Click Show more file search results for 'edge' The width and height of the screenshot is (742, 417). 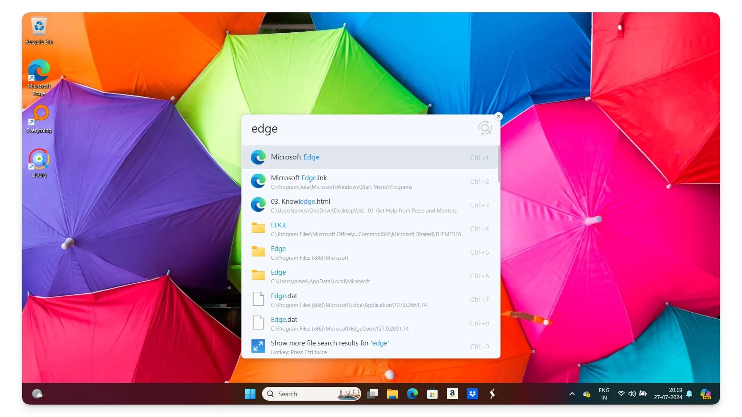[329, 343]
